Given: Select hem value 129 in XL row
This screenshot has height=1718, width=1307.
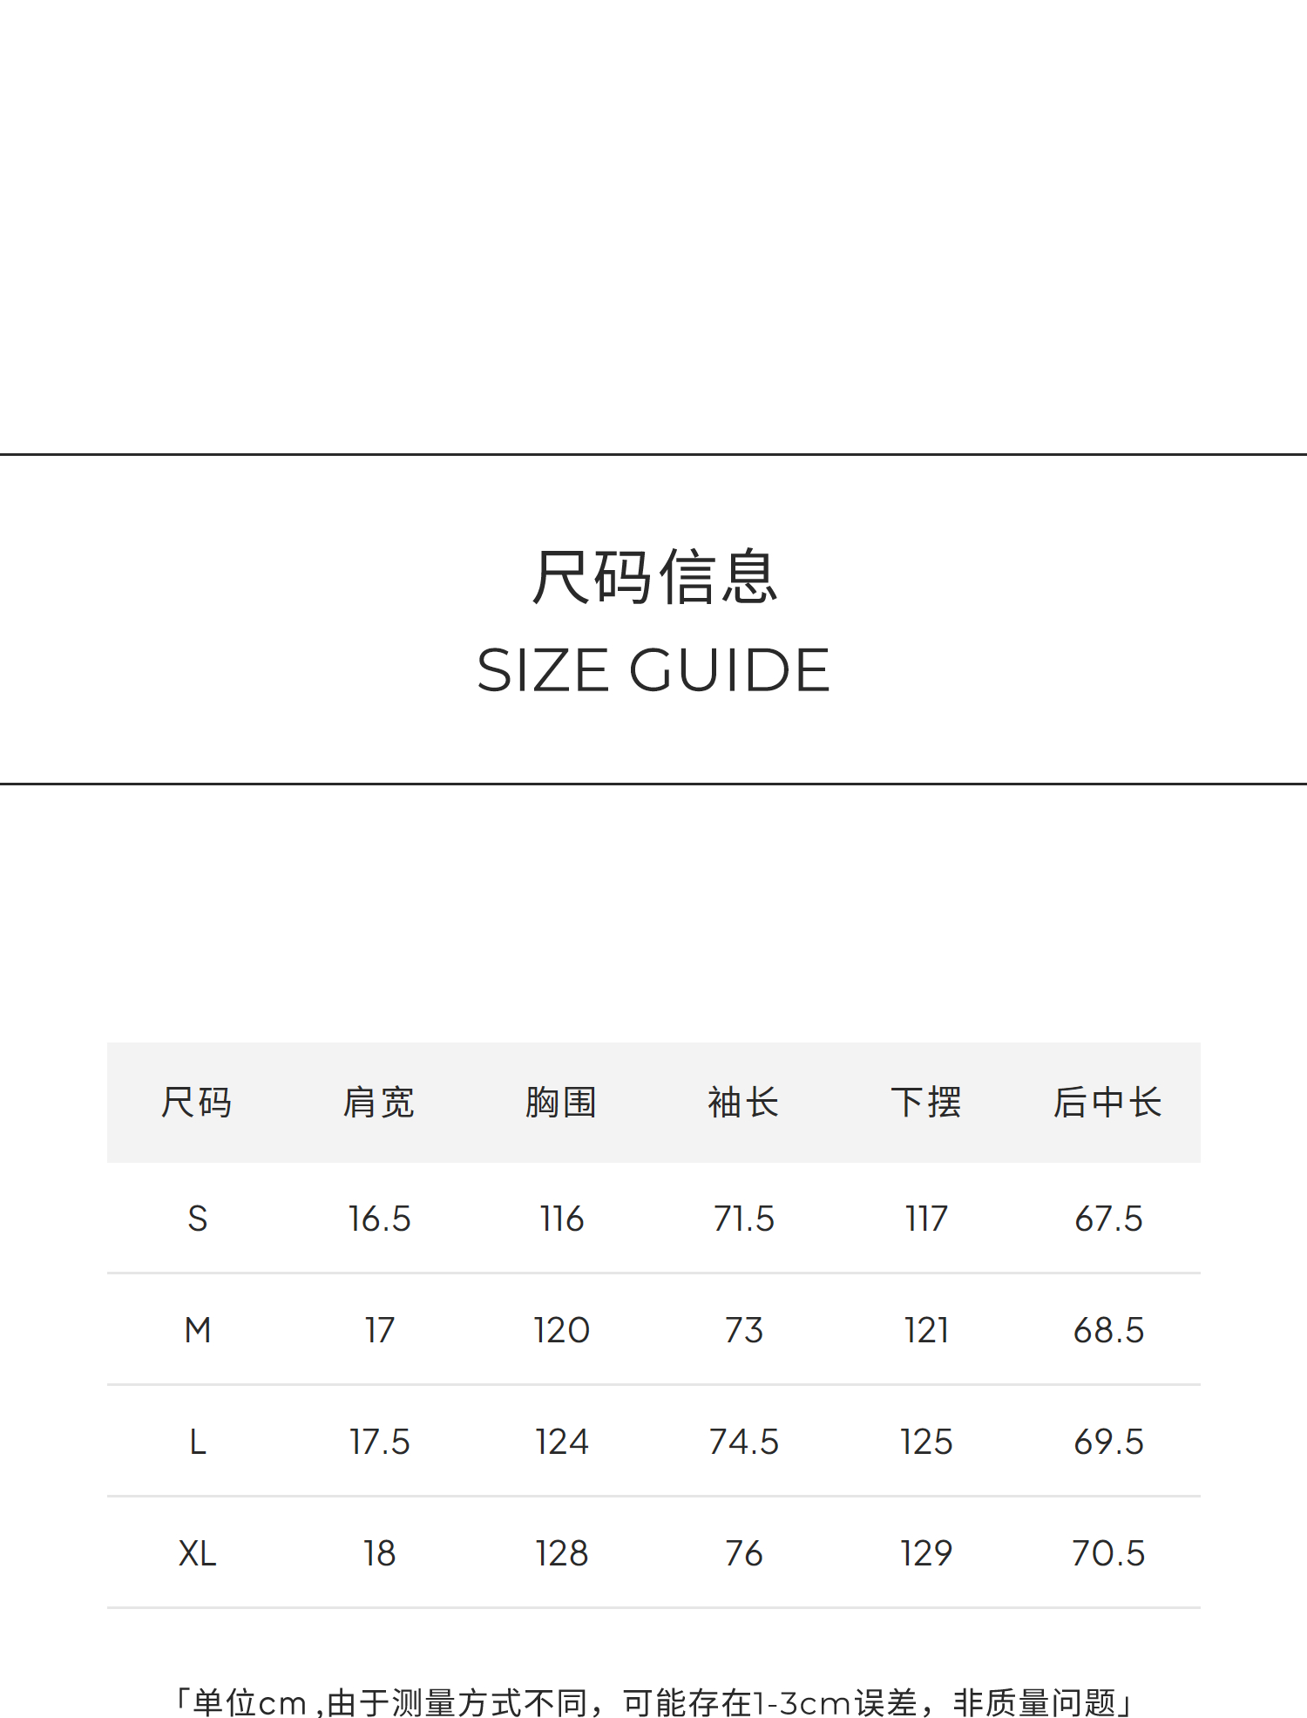Looking at the screenshot, I should (x=925, y=1553).
